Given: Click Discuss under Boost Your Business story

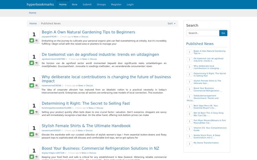Looking at the screenshot, I should (93, 153).
